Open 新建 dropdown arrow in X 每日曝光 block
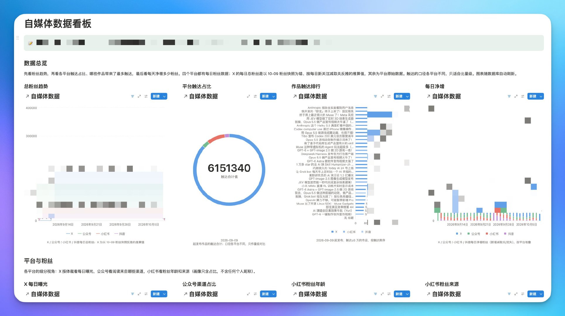The height and width of the screenshot is (316, 565). tap(164, 294)
